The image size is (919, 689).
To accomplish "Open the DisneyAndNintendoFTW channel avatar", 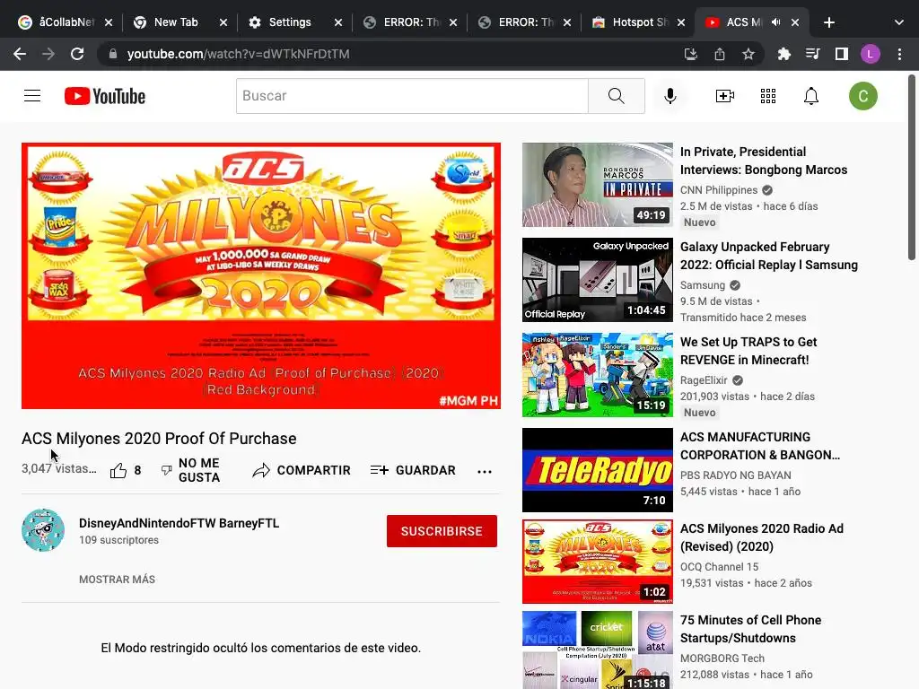I will (x=43, y=530).
